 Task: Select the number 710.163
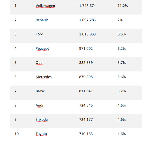coord(86,134)
